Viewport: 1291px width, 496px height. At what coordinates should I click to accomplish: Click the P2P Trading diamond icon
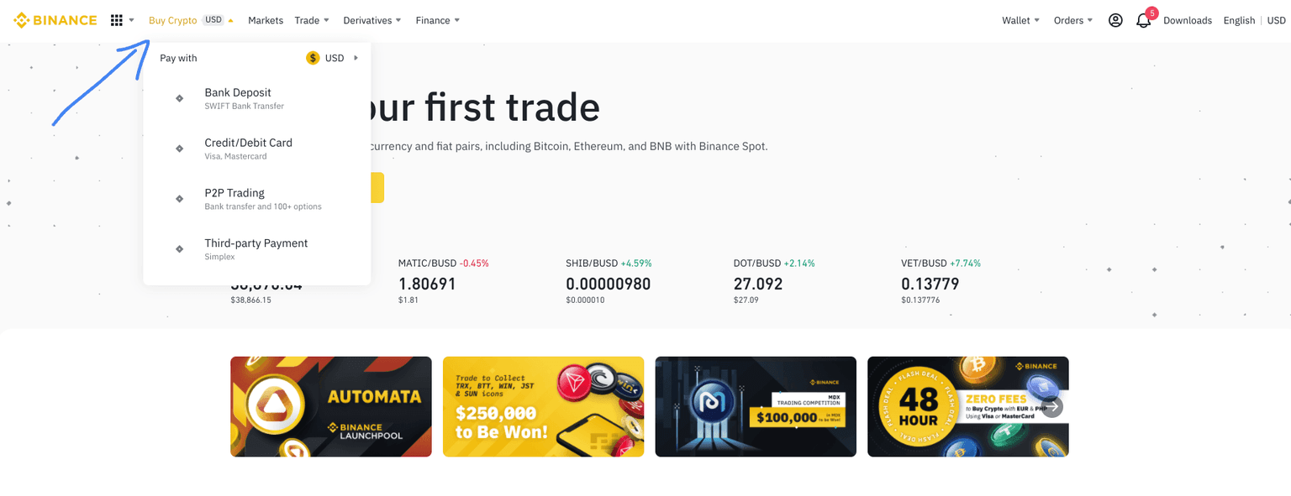(179, 199)
